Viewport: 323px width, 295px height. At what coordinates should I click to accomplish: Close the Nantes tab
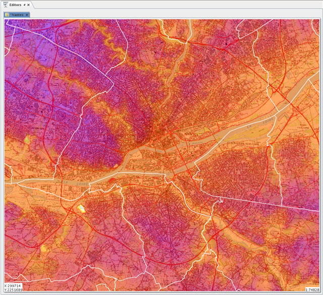[x=28, y=15]
